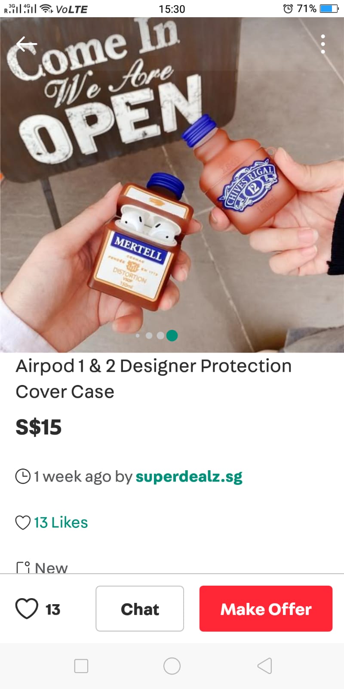Tap the New condition tag icon
Image resolution: width=344 pixels, height=689 pixels.
point(23,568)
